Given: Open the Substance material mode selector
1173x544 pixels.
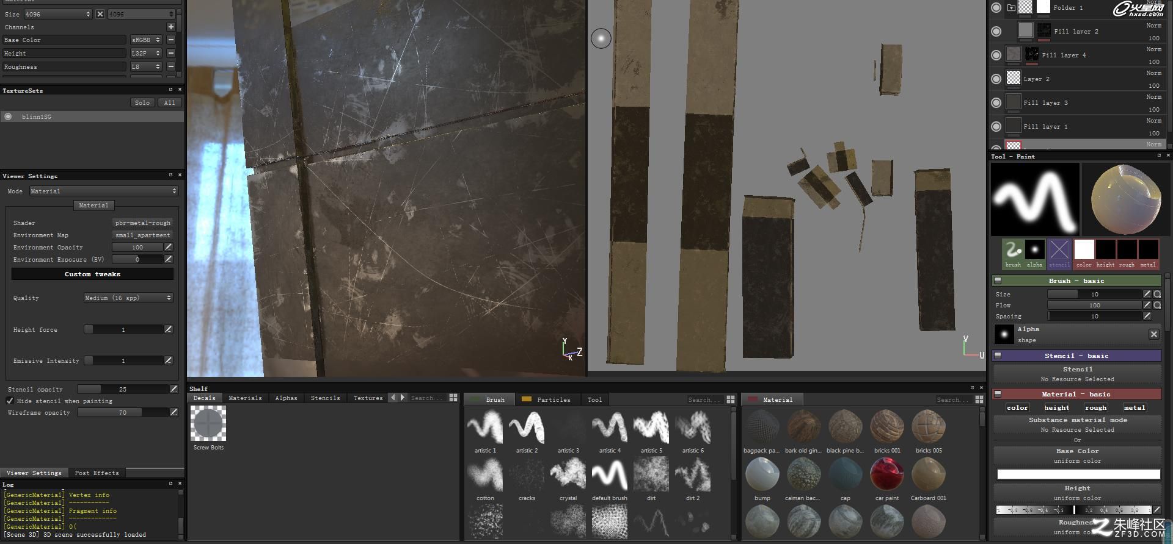Looking at the screenshot, I should pyautogui.click(x=1077, y=424).
